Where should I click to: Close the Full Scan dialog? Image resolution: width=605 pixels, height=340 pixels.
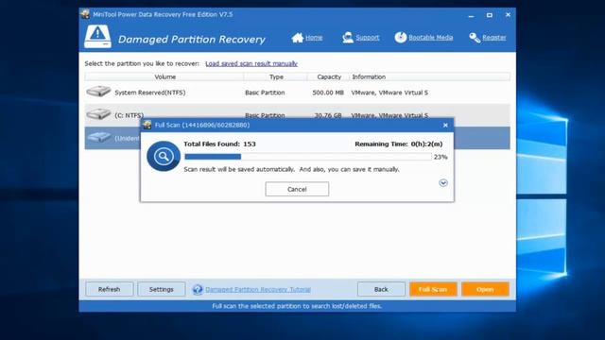tap(445, 125)
